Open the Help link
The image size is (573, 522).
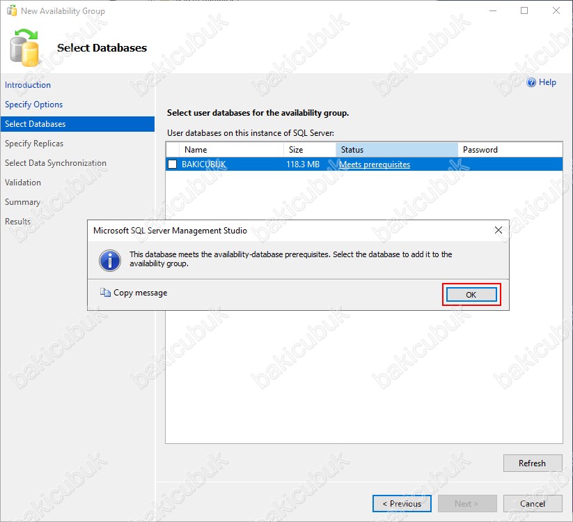point(547,82)
